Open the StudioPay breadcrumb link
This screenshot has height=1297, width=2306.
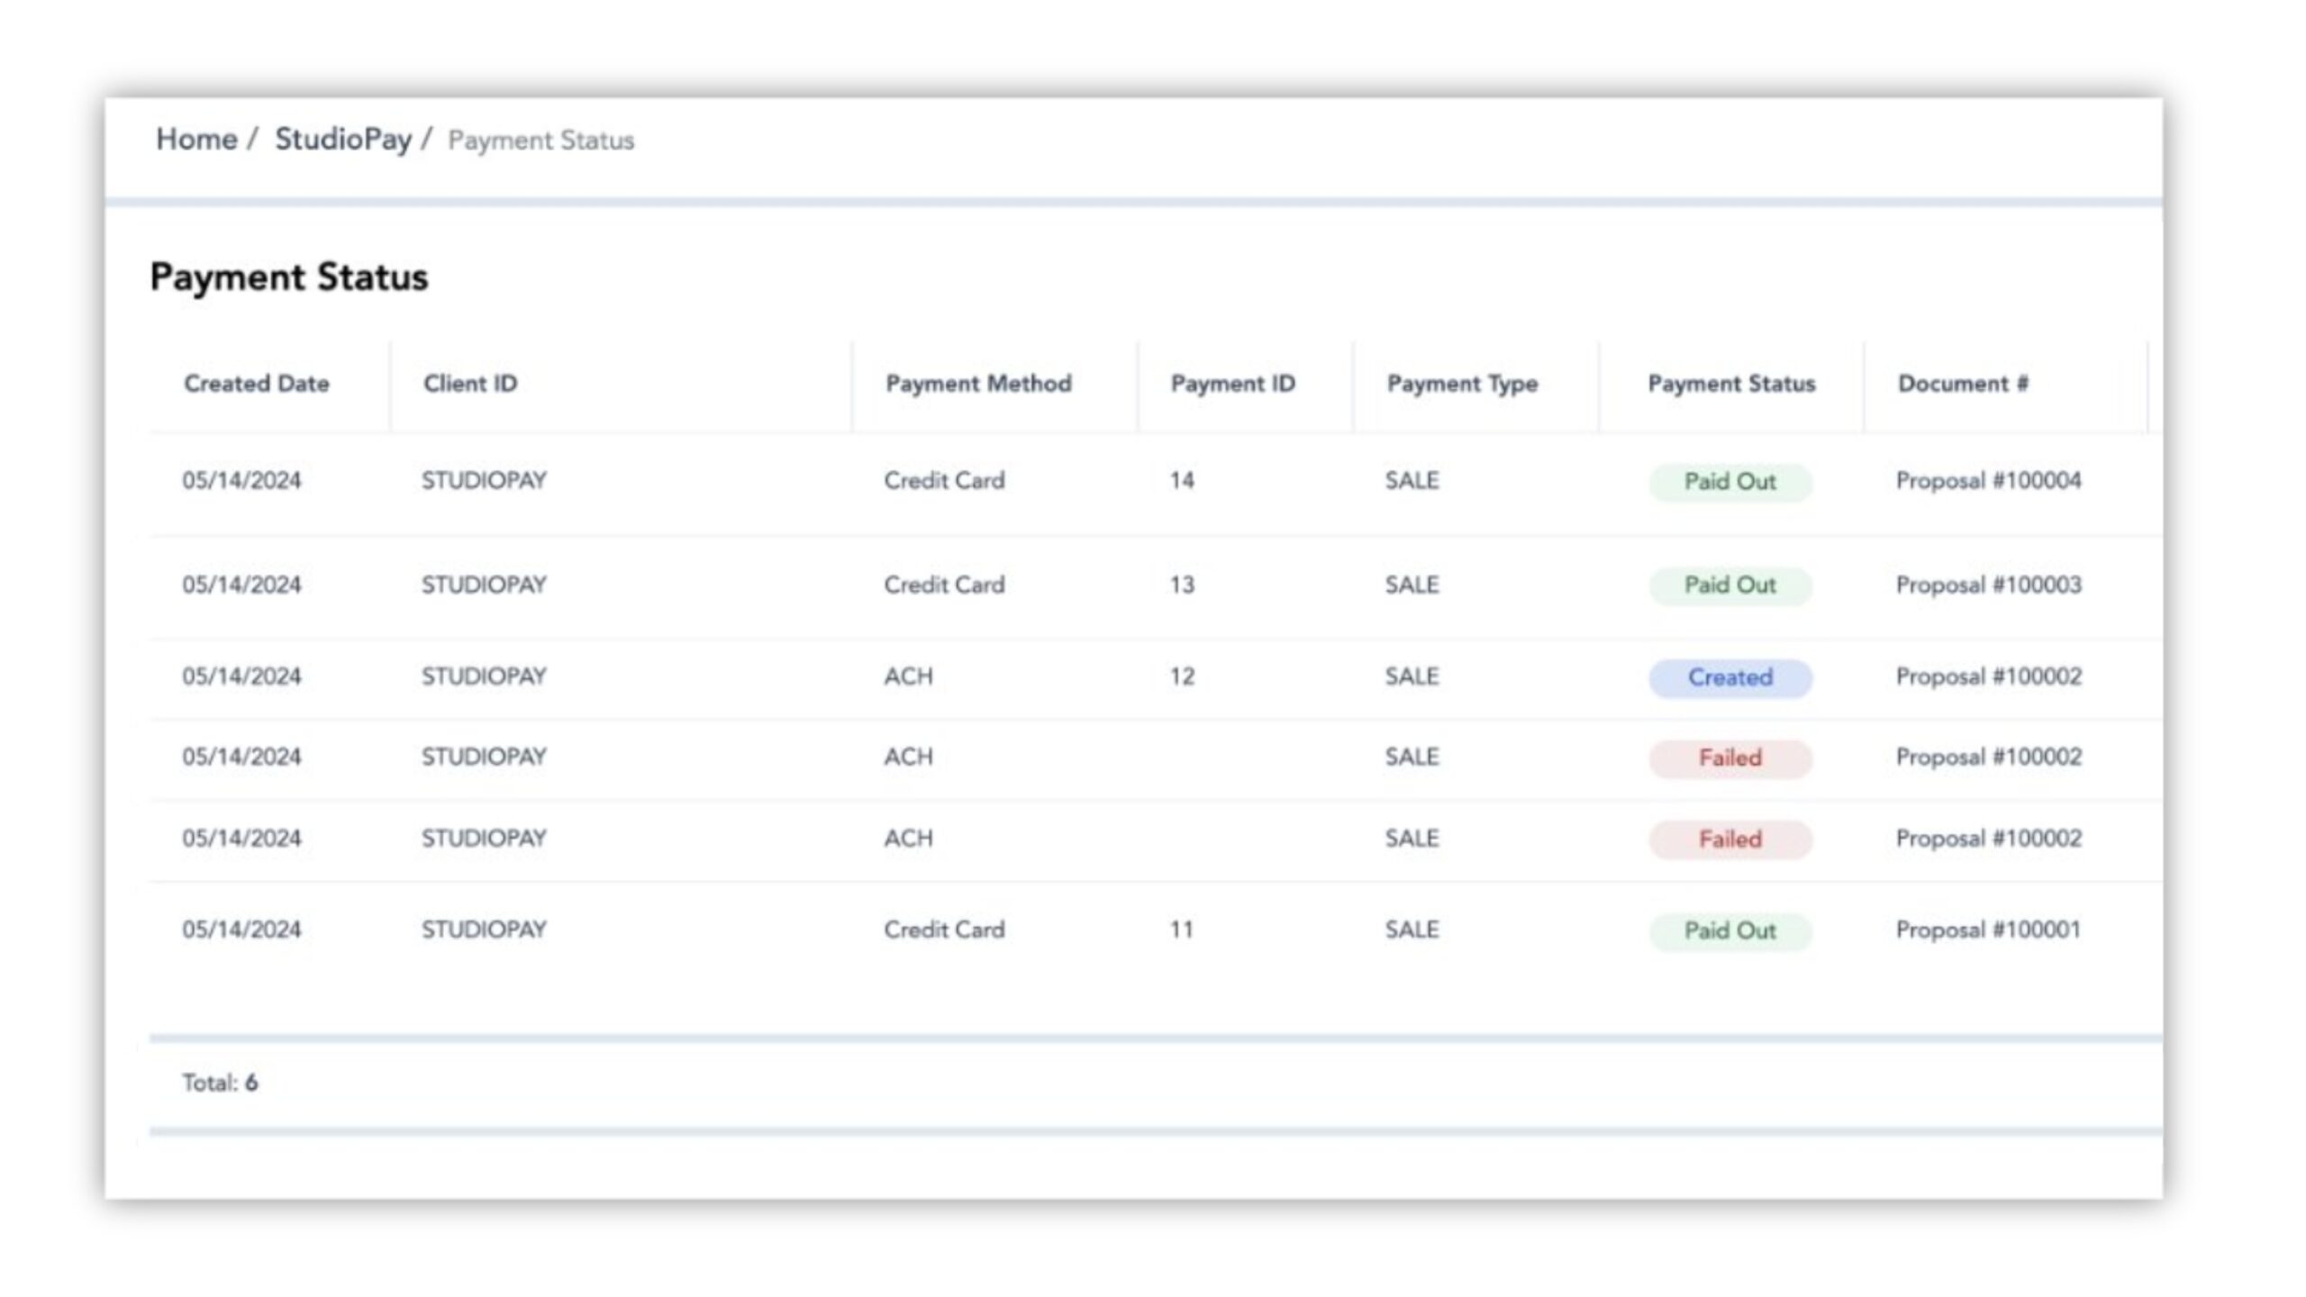342,140
